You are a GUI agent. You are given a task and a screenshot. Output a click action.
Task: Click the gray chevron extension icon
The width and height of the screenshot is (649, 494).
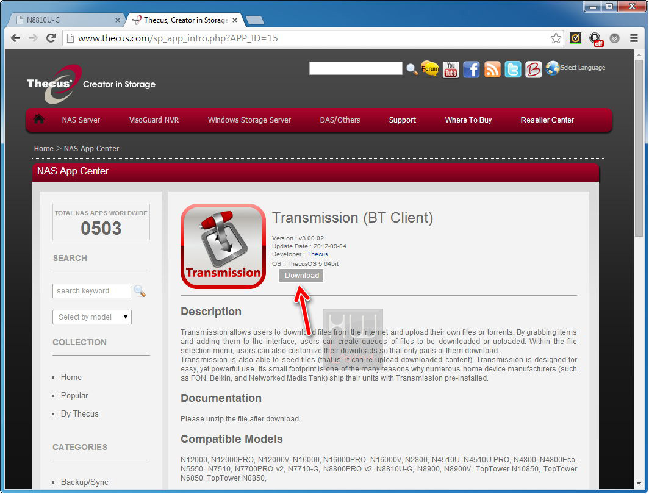tap(615, 38)
